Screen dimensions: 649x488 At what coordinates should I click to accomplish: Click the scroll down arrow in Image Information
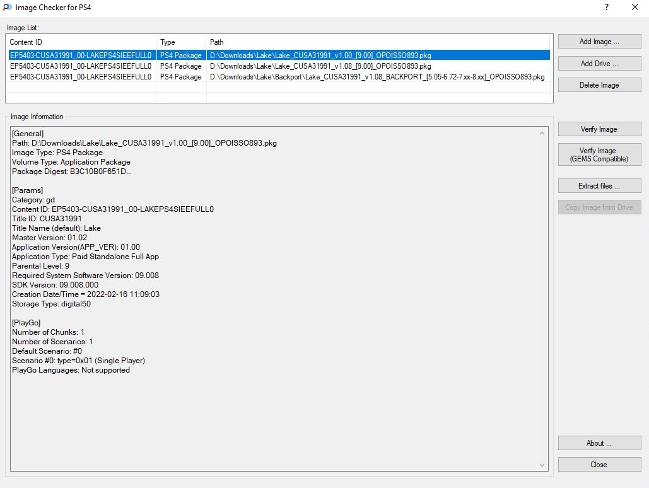click(x=542, y=465)
